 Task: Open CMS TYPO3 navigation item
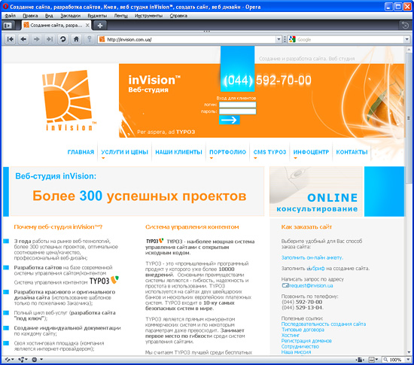click(269, 152)
